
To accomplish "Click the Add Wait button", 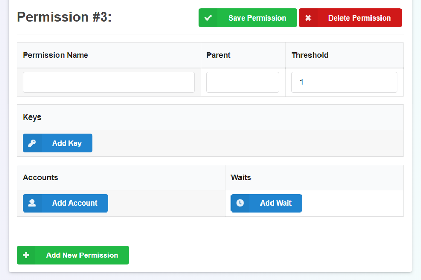I will pos(266,203).
